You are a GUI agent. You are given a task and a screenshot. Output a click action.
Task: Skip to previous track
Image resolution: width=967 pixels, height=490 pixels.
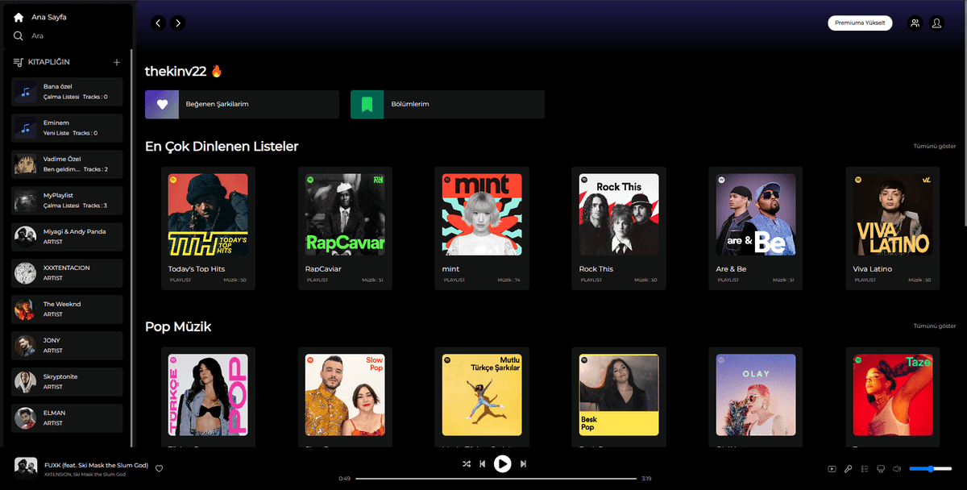(482, 464)
